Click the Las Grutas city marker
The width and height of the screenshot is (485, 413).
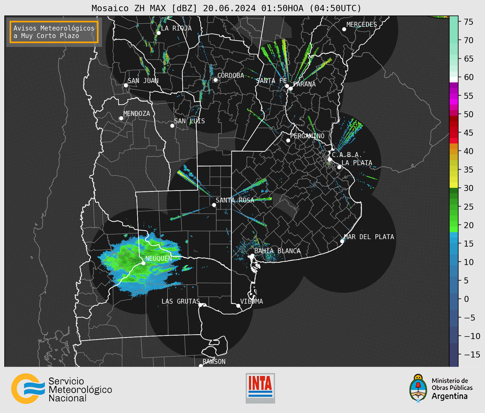[x=200, y=305]
